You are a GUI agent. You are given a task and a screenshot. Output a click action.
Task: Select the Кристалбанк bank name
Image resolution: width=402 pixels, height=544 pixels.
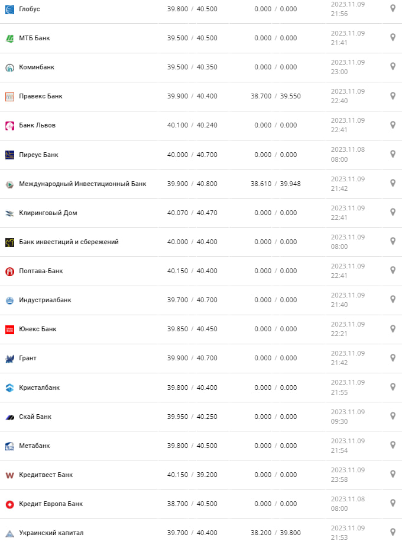(x=39, y=388)
